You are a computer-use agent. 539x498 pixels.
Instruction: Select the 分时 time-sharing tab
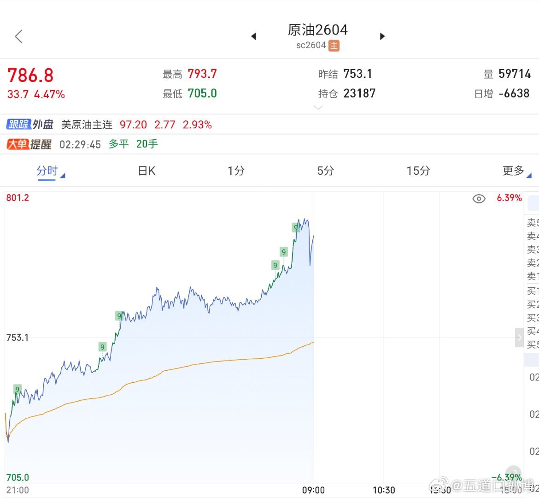(x=47, y=171)
